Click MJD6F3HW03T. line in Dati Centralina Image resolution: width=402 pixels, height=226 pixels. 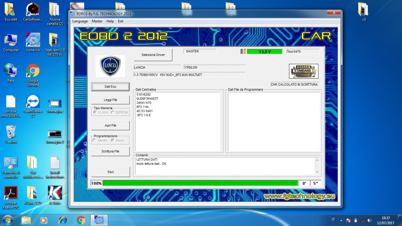[148, 98]
